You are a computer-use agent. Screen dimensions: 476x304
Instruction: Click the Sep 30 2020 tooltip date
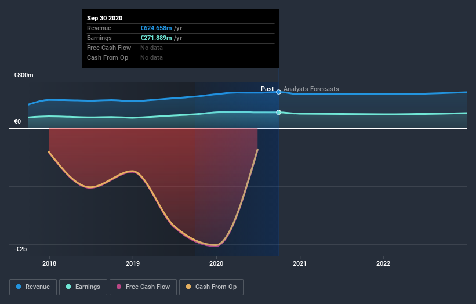coord(105,18)
